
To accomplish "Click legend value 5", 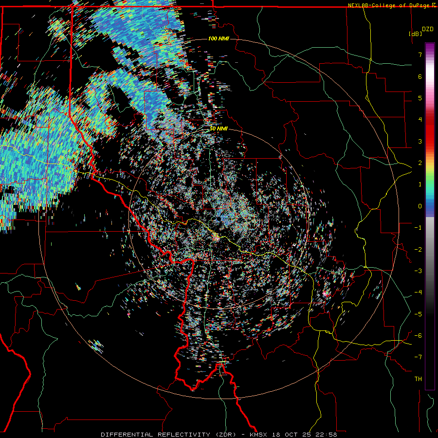I will (x=420, y=98).
